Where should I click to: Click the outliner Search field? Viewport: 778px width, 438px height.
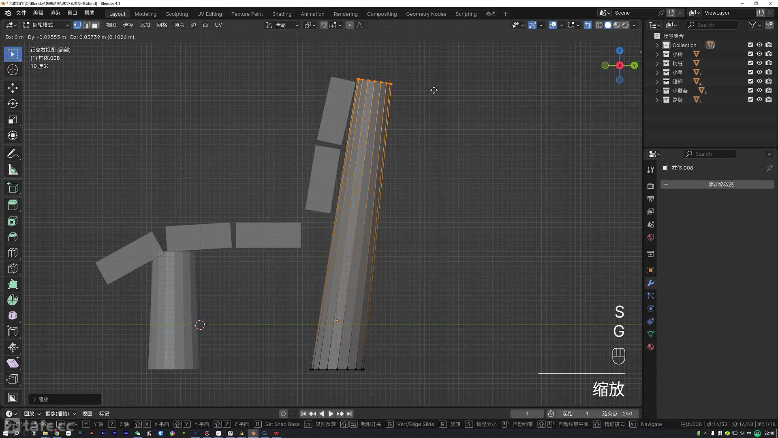tap(712, 25)
